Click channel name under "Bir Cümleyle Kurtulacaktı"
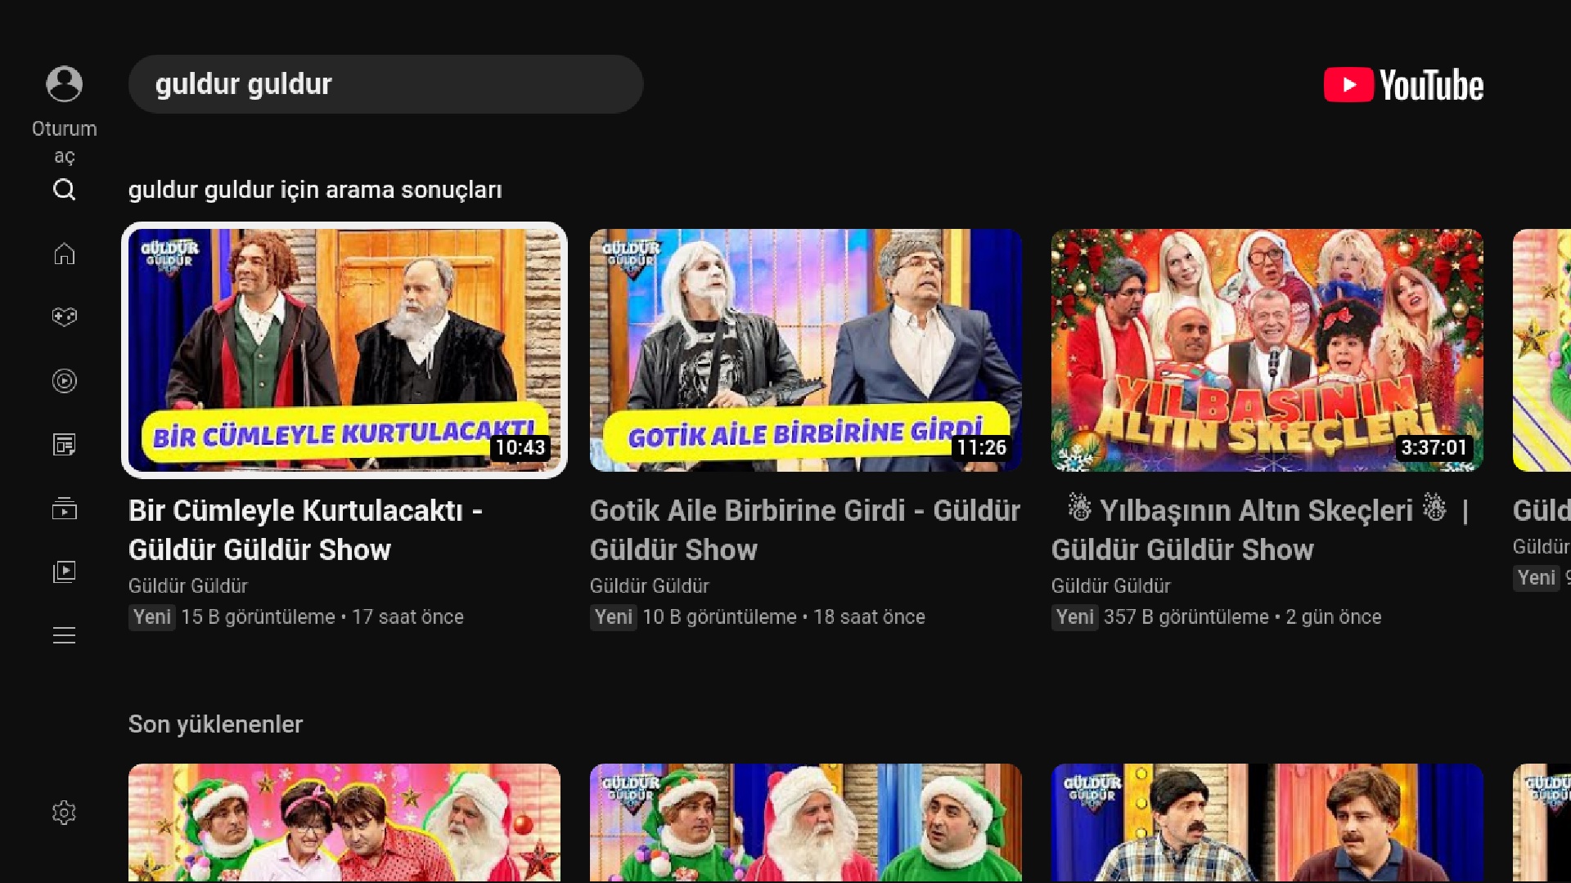Image resolution: width=1571 pixels, height=883 pixels. click(x=188, y=586)
